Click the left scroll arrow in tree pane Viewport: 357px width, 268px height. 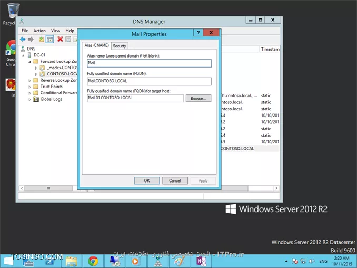point(22,188)
